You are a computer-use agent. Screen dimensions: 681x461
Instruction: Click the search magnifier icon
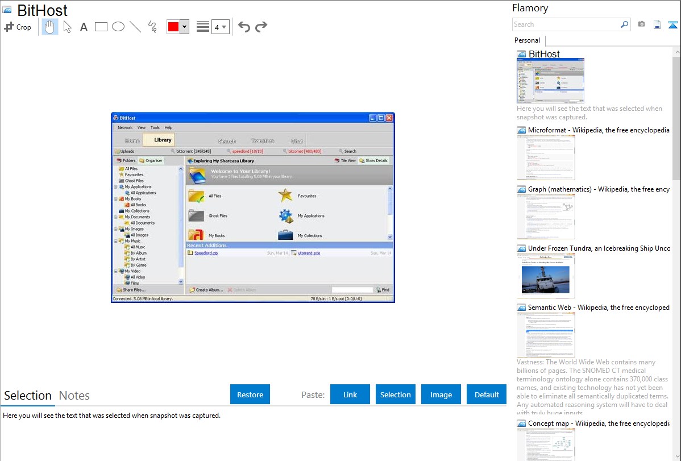click(625, 24)
